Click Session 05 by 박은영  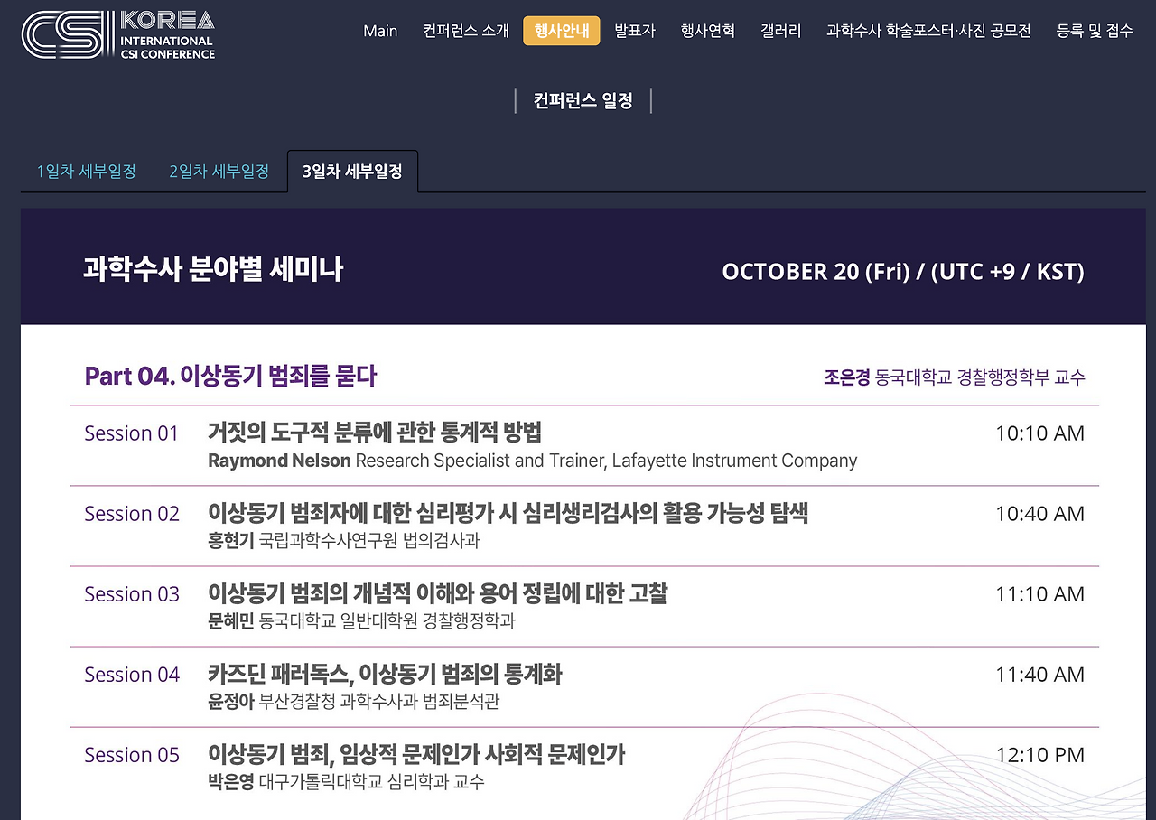[415, 755]
